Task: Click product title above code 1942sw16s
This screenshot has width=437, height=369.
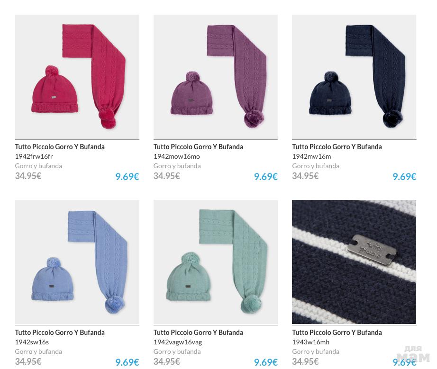Action: [x=60, y=333]
